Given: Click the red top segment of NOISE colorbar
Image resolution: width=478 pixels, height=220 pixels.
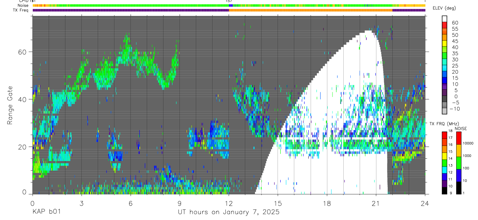Looking at the screenshot, I should [x=459, y=138].
